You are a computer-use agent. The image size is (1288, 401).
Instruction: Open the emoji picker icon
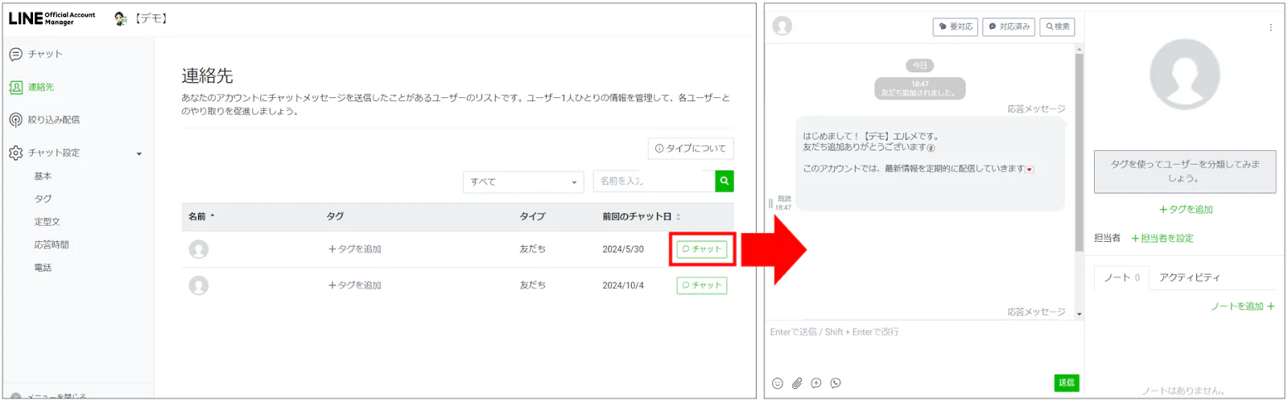click(778, 383)
